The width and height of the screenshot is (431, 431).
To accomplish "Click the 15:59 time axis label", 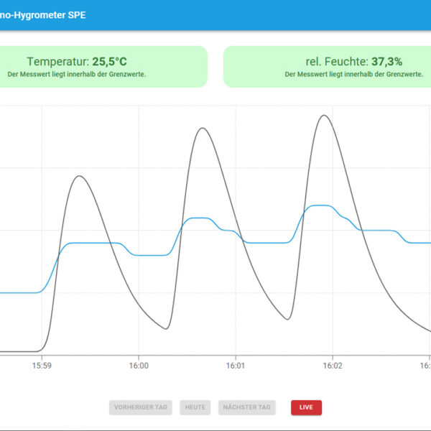I will 42,366.
